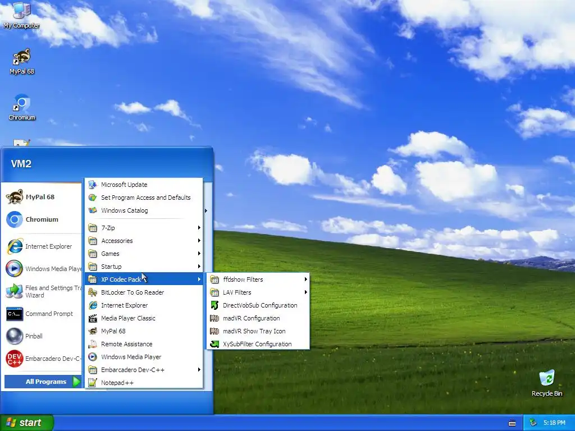Click the Start button
This screenshot has width=575, height=431.
(x=27, y=423)
